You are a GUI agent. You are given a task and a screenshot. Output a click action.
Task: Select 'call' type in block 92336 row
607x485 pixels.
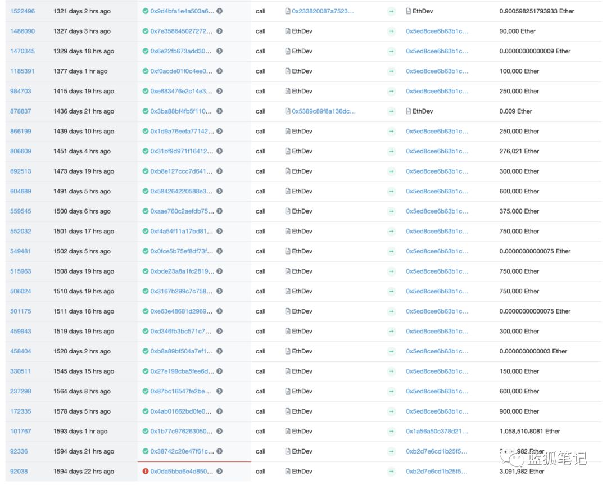pyautogui.click(x=261, y=451)
